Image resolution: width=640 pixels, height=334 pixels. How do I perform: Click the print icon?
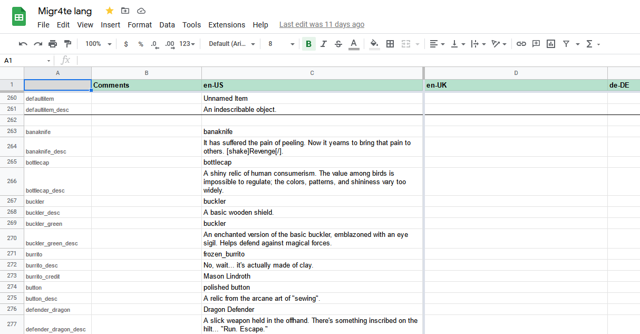(53, 44)
